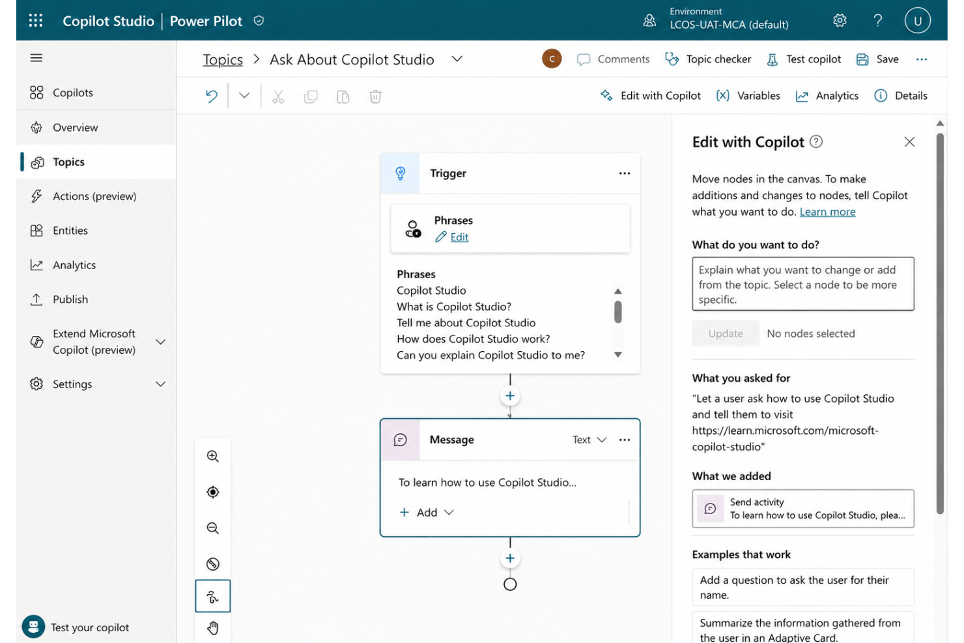The width and height of the screenshot is (964, 643).
Task: Open Trigger node options ellipsis
Action: click(625, 173)
